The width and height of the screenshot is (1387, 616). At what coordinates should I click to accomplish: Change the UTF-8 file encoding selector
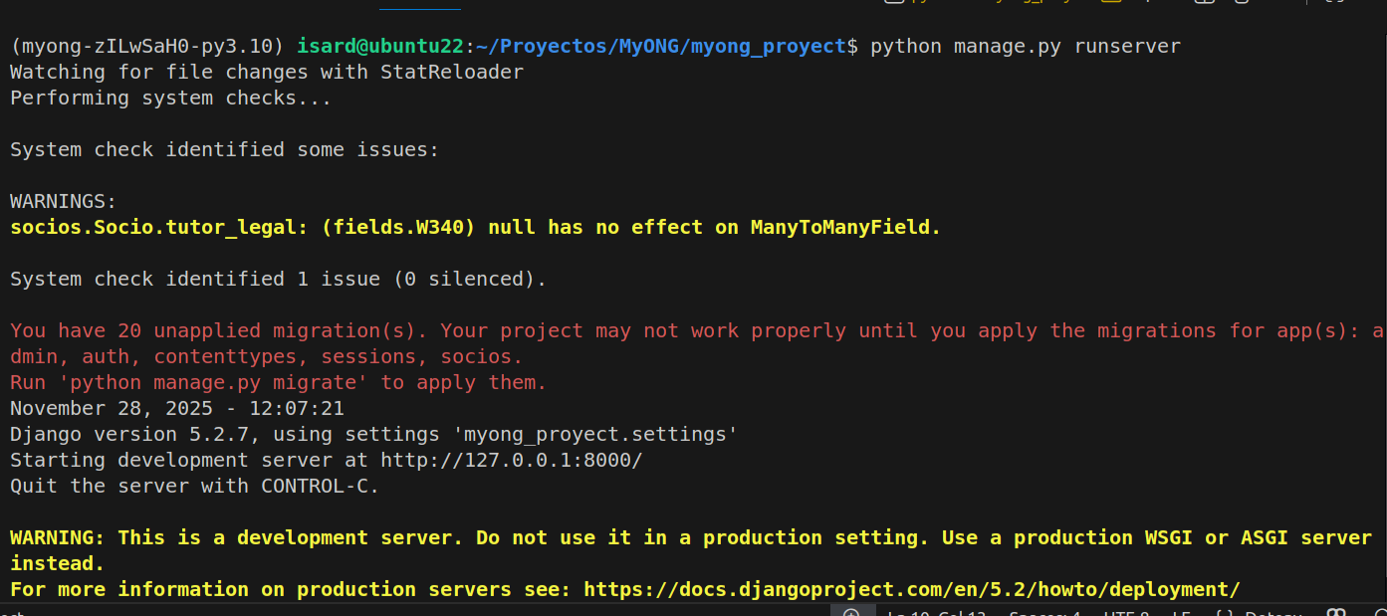[1127, 612]
